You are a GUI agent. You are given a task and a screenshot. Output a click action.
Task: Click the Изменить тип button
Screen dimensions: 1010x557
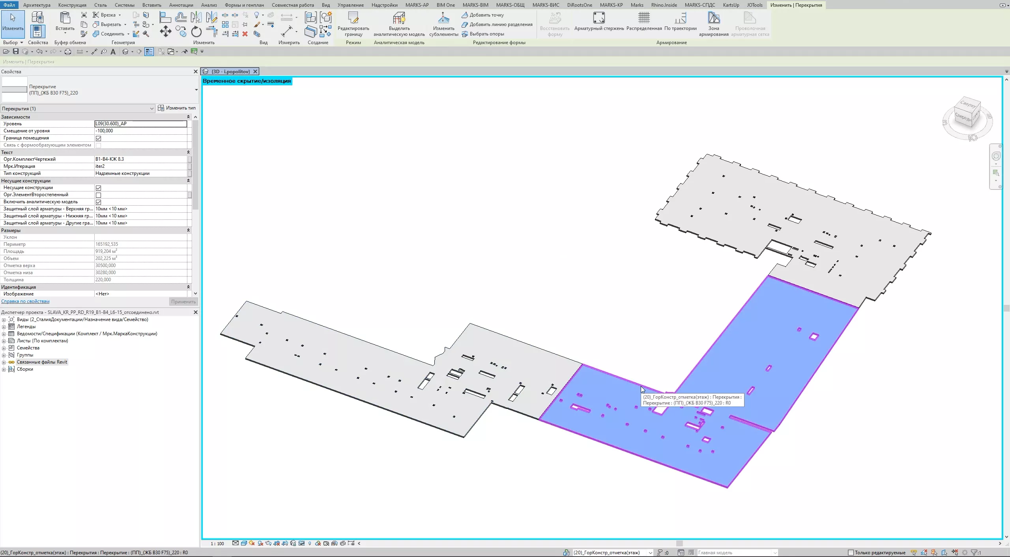(177, 108)
